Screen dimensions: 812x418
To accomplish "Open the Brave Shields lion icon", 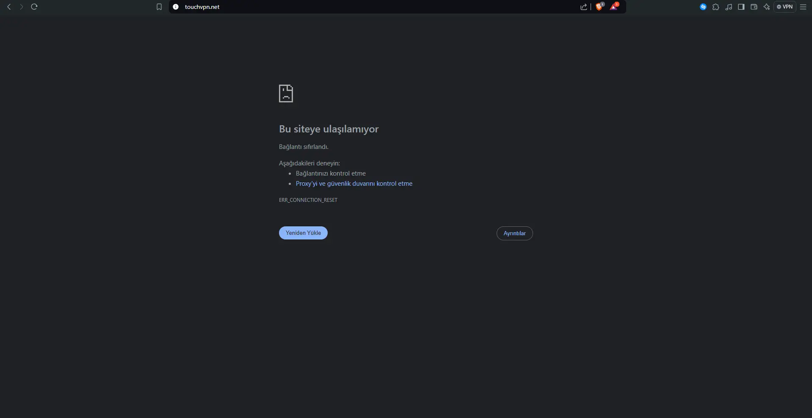I will pos(599,6).
